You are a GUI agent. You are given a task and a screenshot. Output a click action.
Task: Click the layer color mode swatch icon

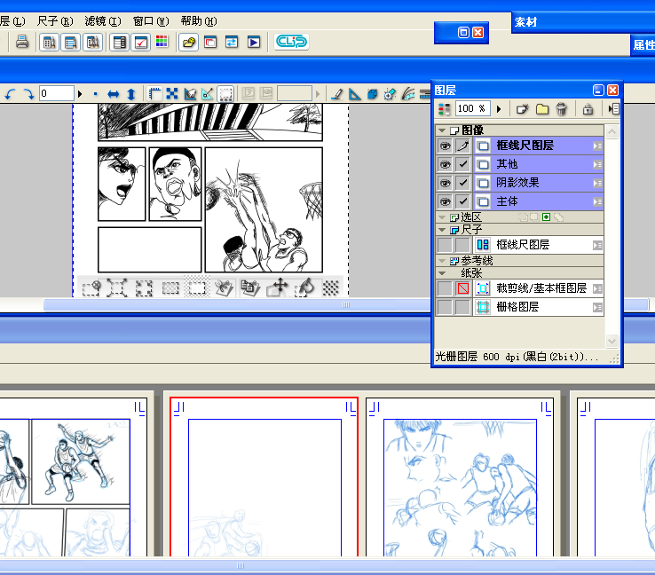[444, 109]
